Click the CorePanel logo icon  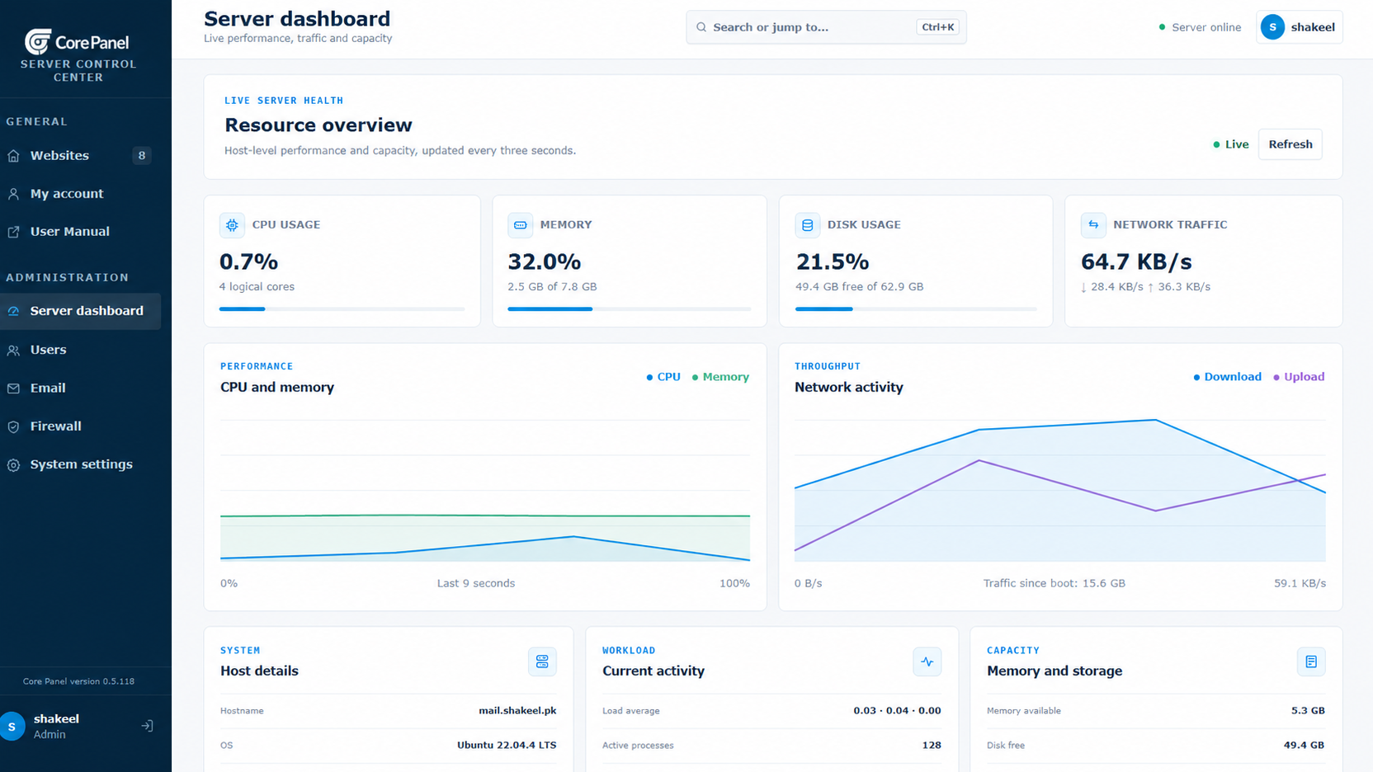pos(38,41)
